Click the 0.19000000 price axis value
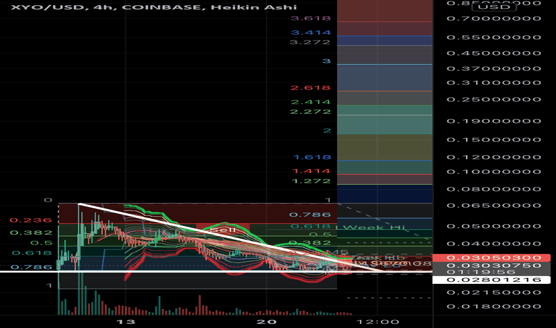 (494, 121)
